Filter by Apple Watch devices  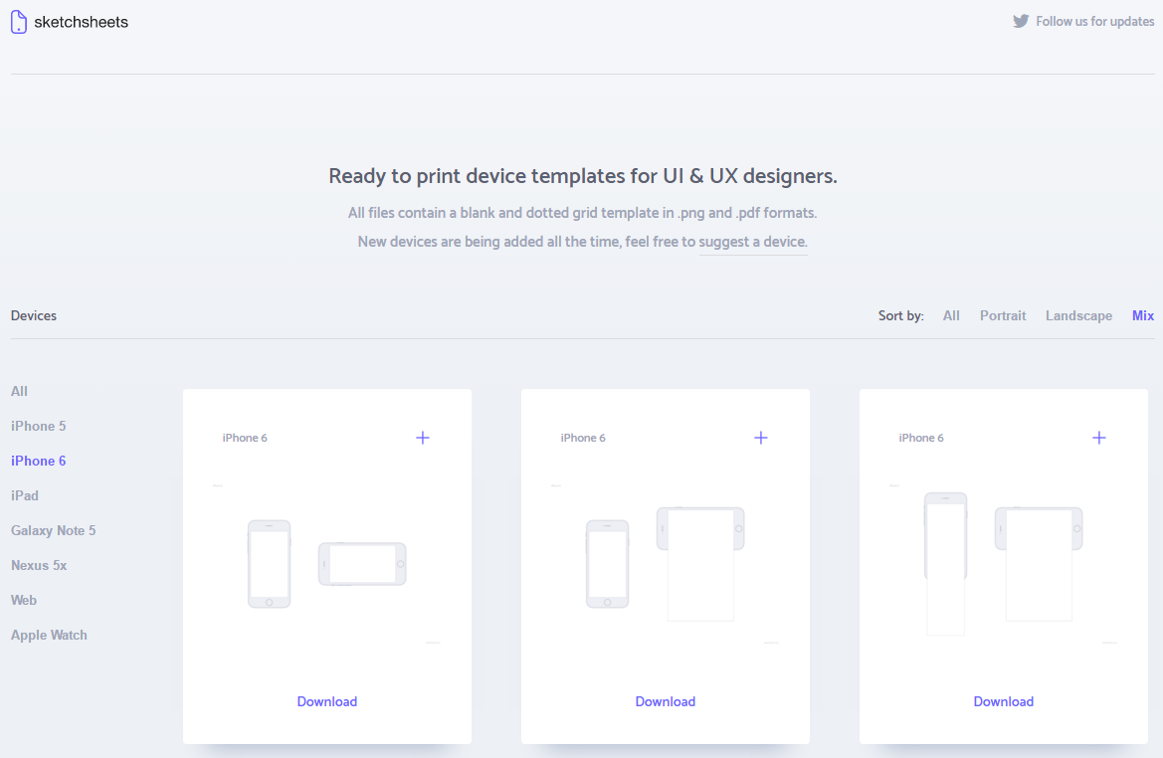point(49,635)
